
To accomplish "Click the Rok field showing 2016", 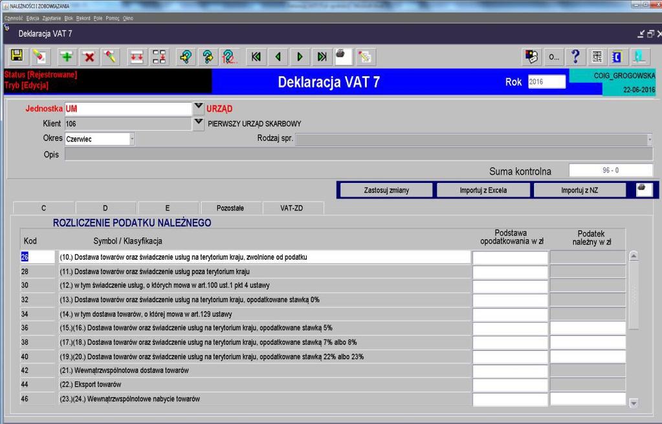I will pyautogui.click(x=547, y=82).
